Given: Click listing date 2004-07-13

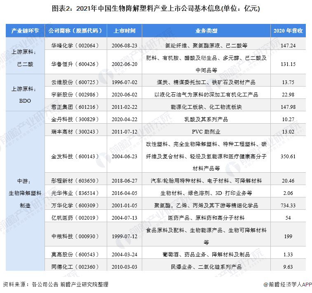Looking at the screenshot, I should click(x=124, y=218).
